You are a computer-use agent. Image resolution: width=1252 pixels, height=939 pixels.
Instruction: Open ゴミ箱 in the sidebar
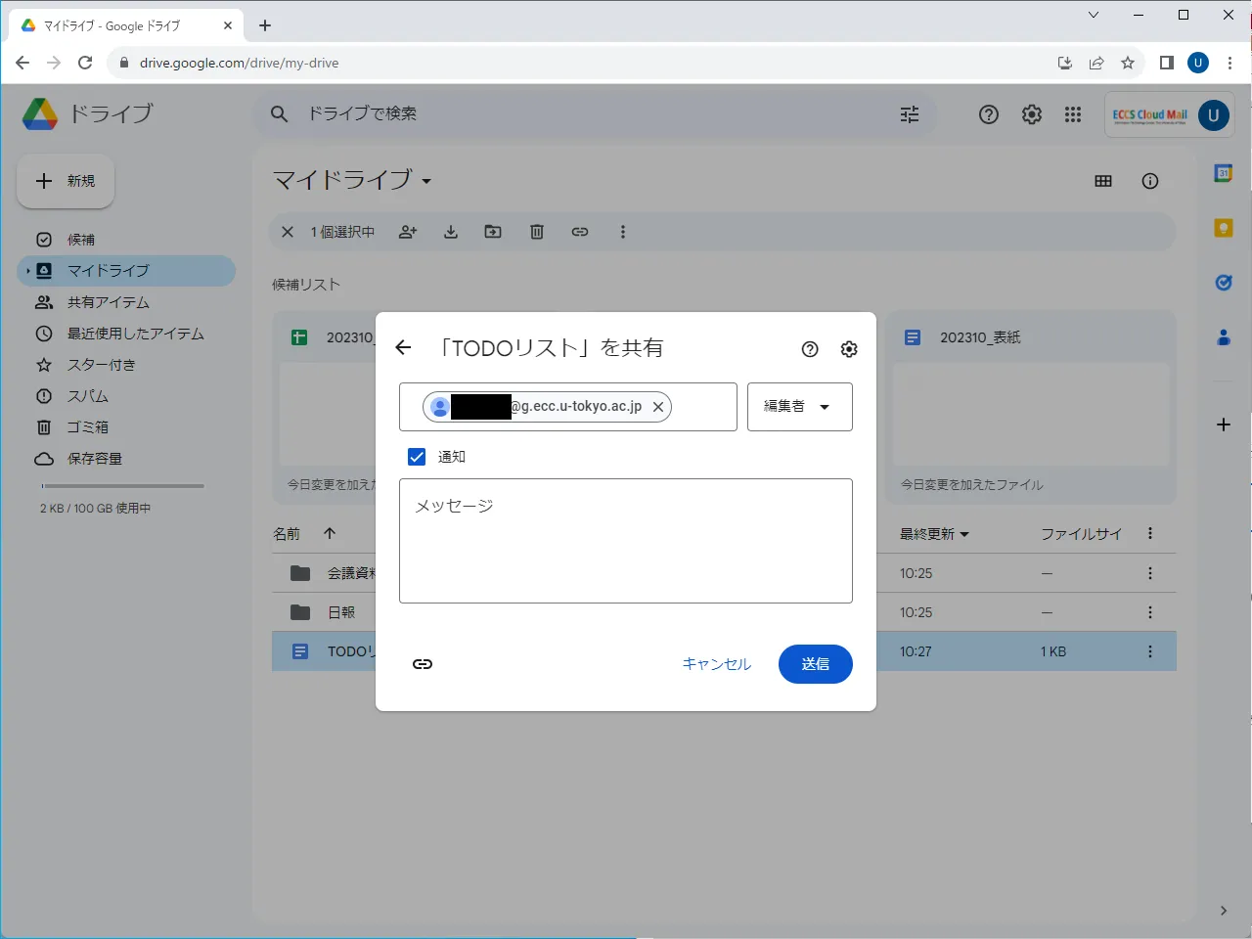click(x=87, y=427)
